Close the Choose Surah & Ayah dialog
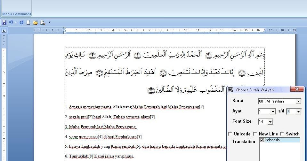307x161 pixels. point(297,89)
